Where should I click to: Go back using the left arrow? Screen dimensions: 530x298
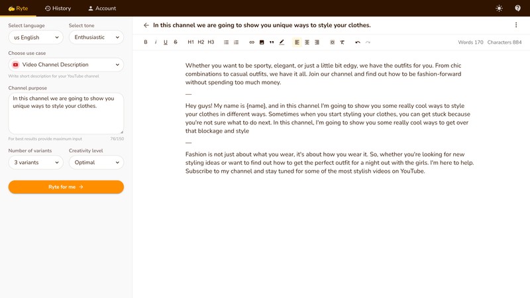pos(146,25)
